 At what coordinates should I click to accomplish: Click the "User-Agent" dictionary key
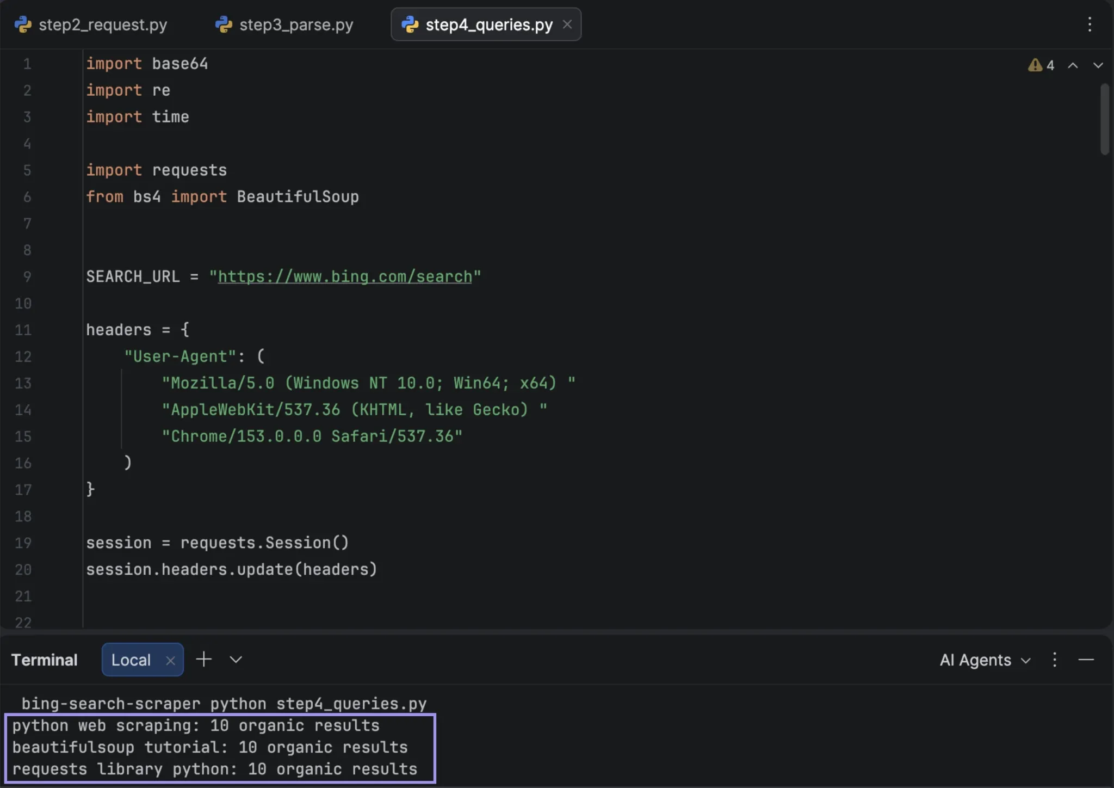coord(180,356)
